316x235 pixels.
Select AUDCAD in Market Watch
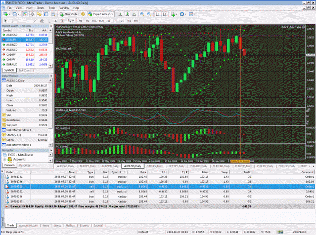(25, 35)
